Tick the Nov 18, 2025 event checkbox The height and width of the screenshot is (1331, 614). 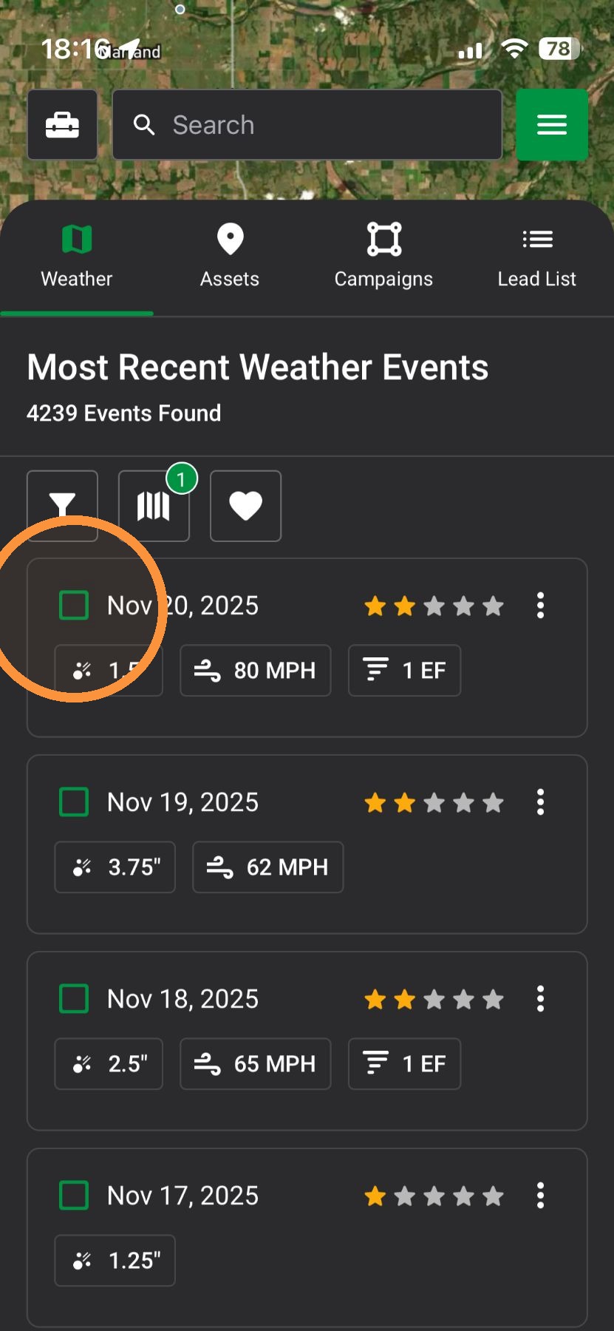pos(74,998)
